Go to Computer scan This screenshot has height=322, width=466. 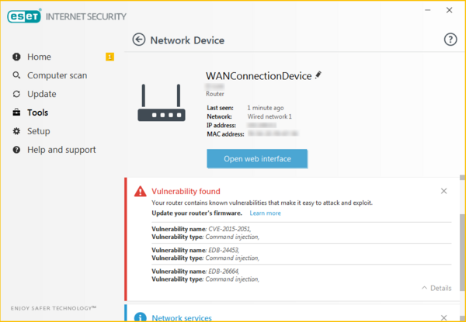tap(57, 75)
